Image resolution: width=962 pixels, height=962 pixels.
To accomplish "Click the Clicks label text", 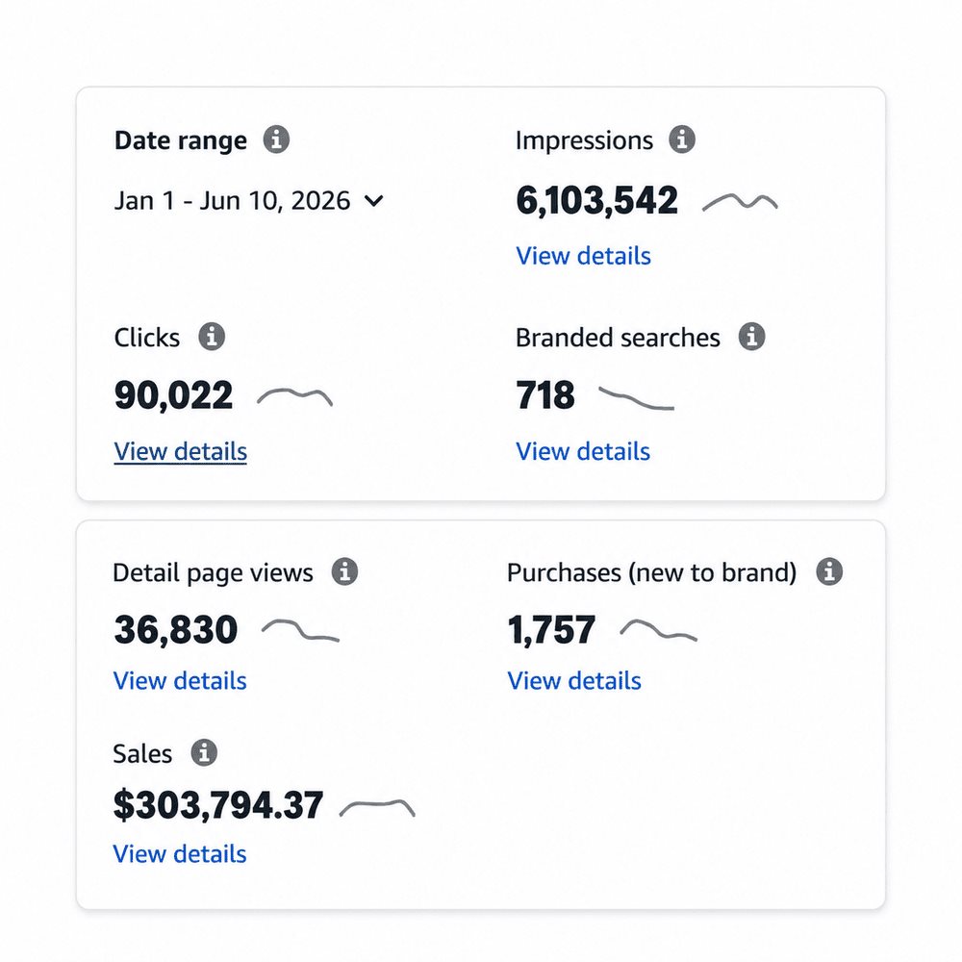I will (x=147, y=338).
